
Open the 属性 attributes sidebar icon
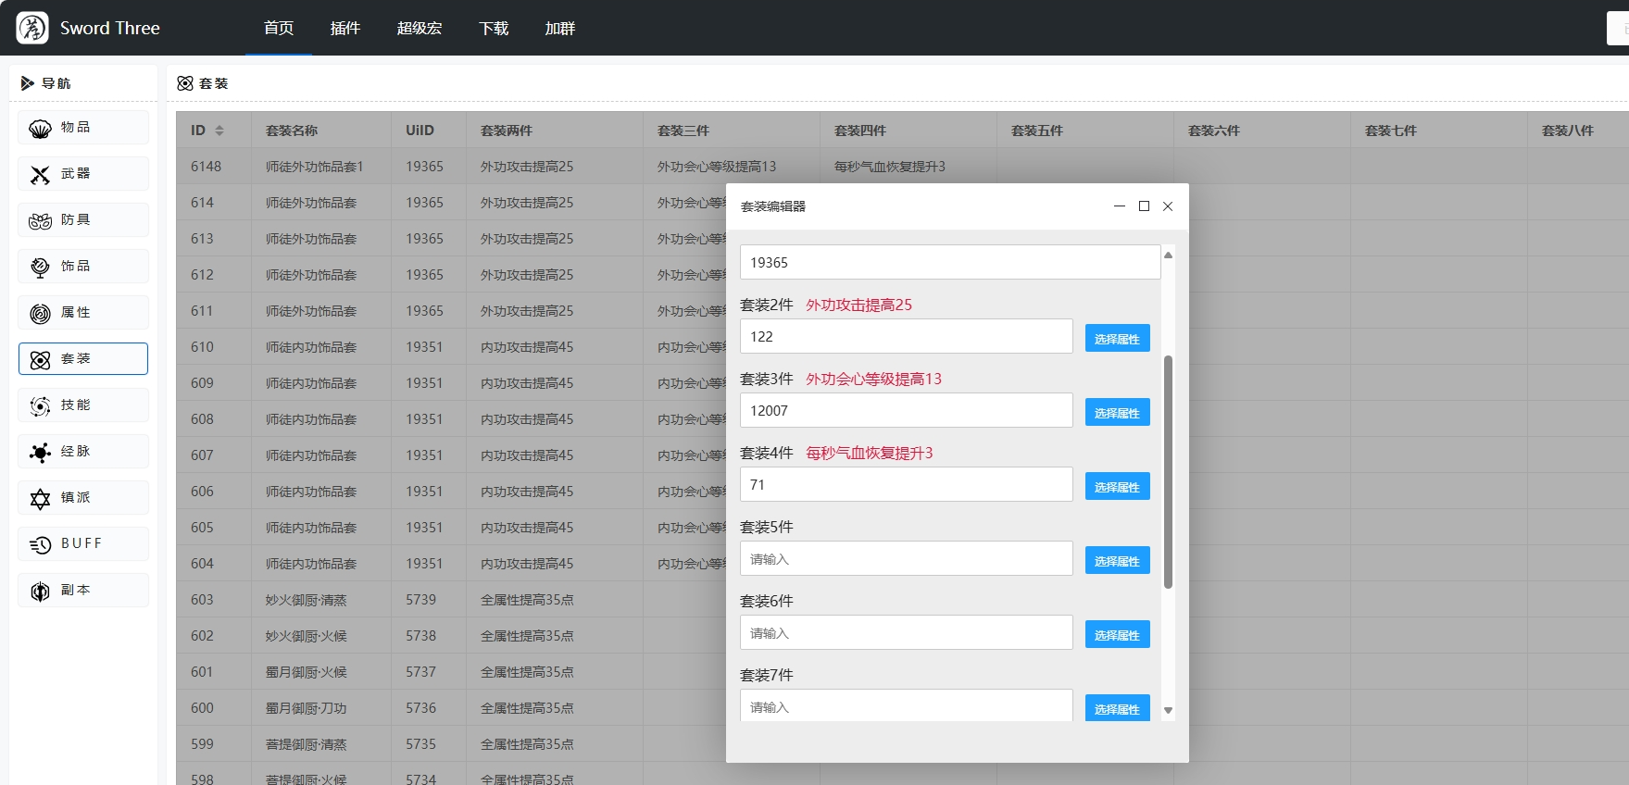(x=40, y=314)
